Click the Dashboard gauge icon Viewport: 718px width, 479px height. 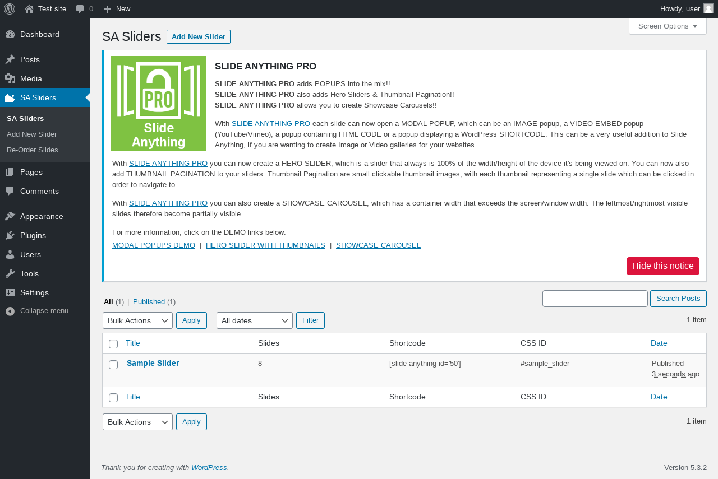coord(10,34)
